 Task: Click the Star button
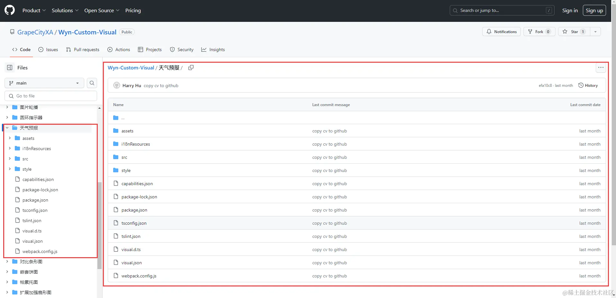point(574,32)
